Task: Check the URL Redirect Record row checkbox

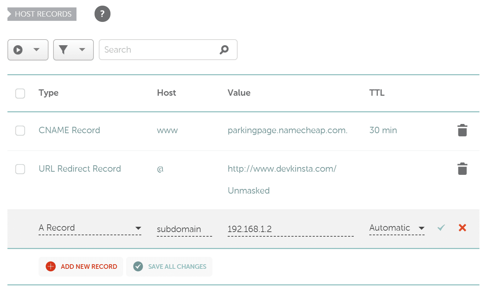Action: click(20, 169)
